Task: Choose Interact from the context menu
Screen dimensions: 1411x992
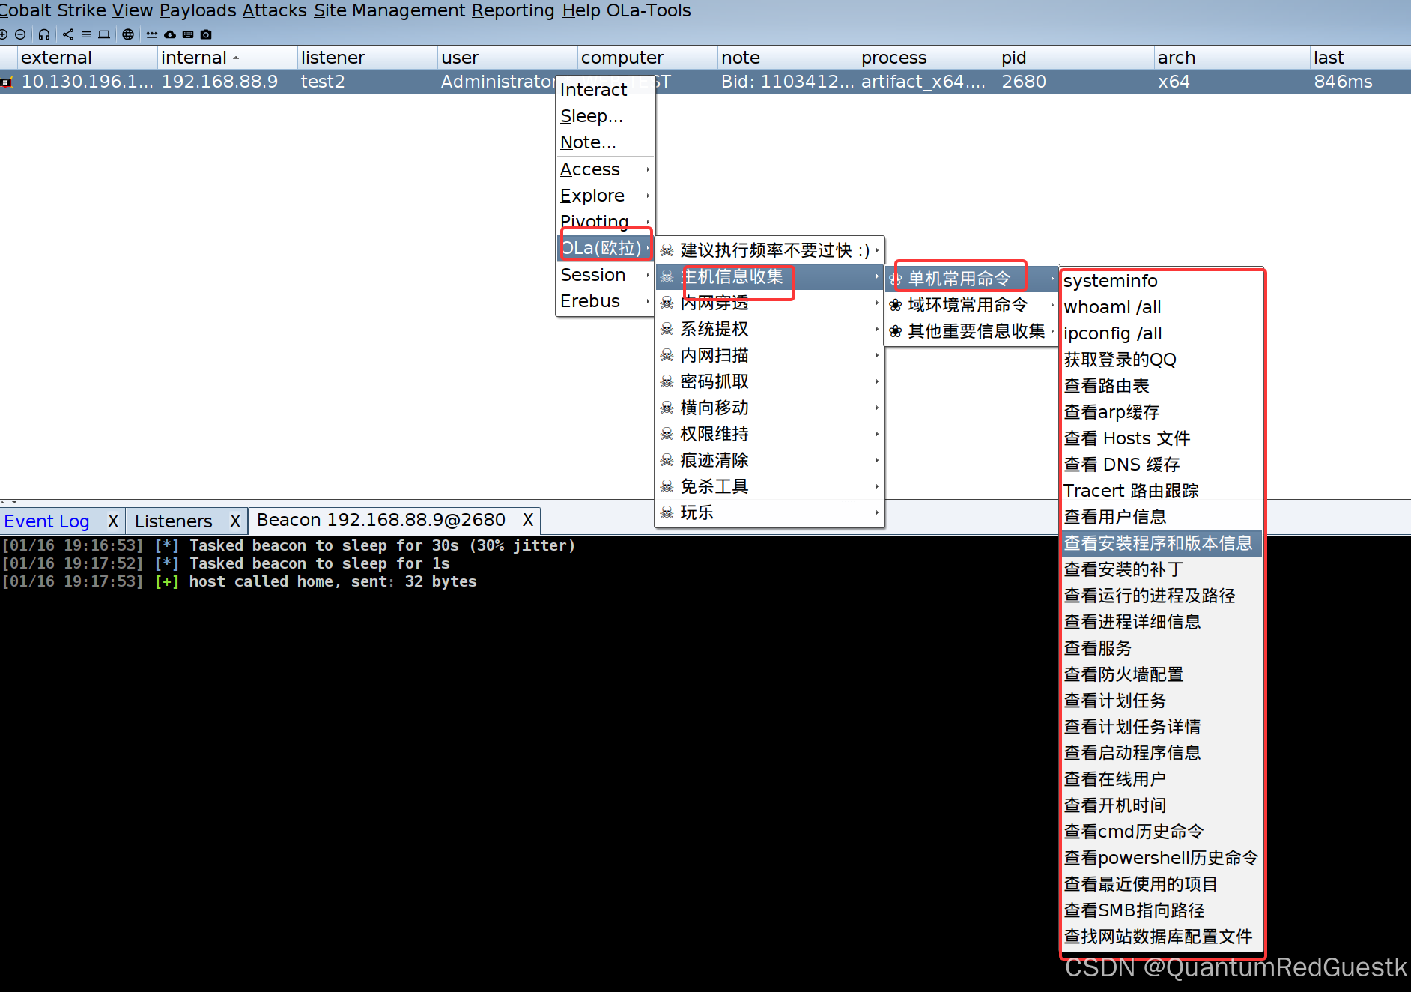Action: [x=605, y=90]
